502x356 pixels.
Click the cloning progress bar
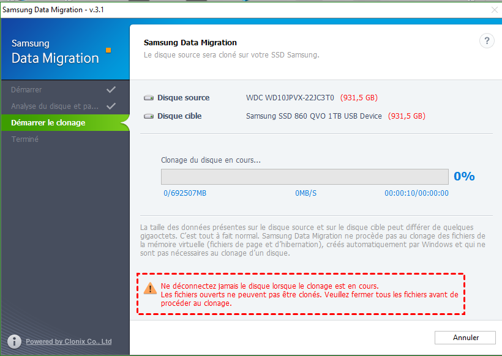click(304, 177)
